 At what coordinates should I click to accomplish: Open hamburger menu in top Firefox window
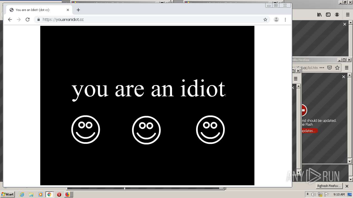pyautogui.click(x=347, y=15)
